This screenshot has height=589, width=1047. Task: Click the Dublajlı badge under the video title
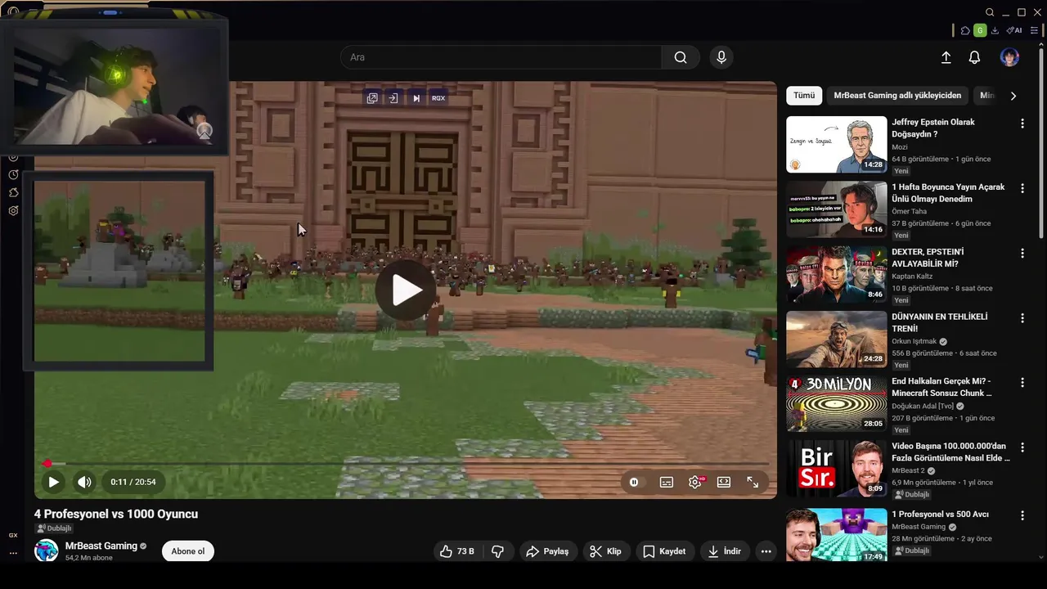[54, 528]
